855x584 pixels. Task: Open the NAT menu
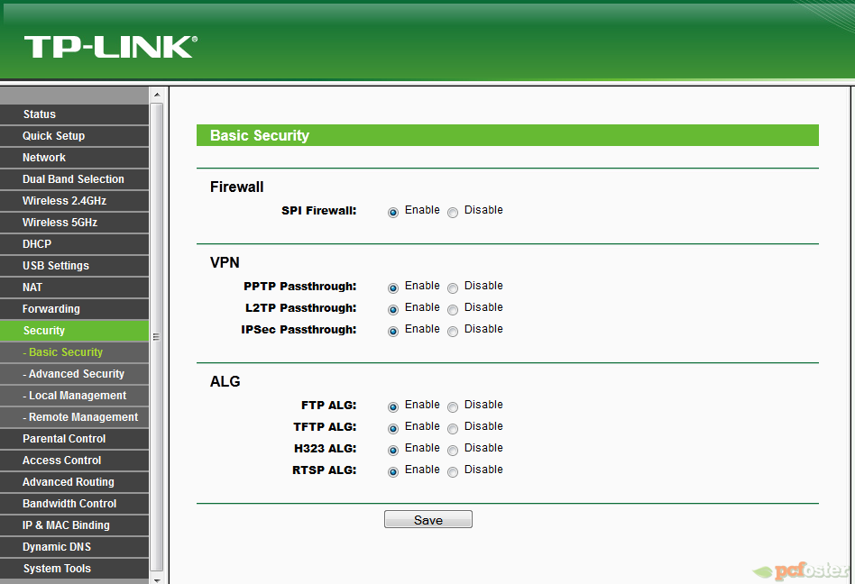point(74,287)
